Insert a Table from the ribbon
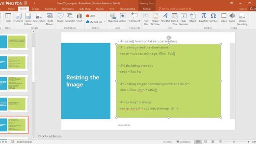 coord(8,18)
